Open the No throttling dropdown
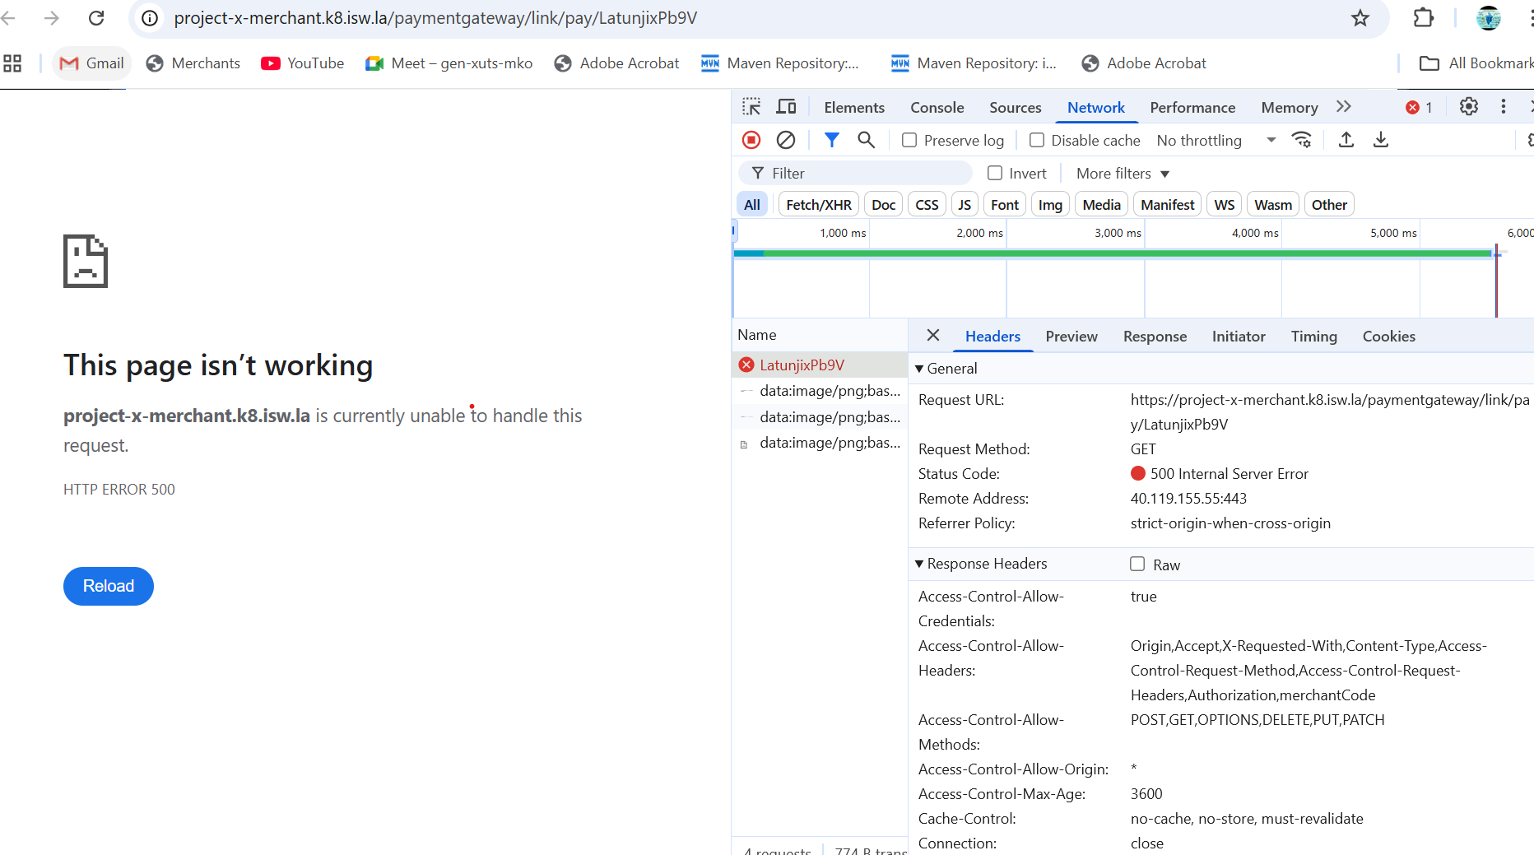This screenshot has height=855, width=1534. point(1216,141)
